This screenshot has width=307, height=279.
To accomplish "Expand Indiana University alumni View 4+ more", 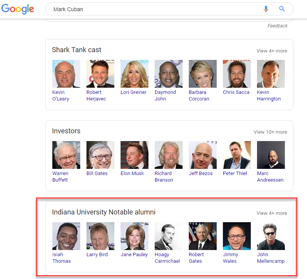I will 272,213.
